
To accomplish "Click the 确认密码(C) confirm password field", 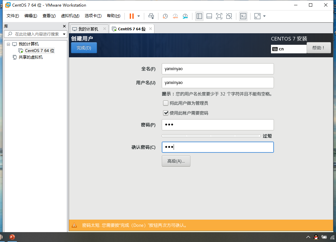I will click(x=218, y=147).
